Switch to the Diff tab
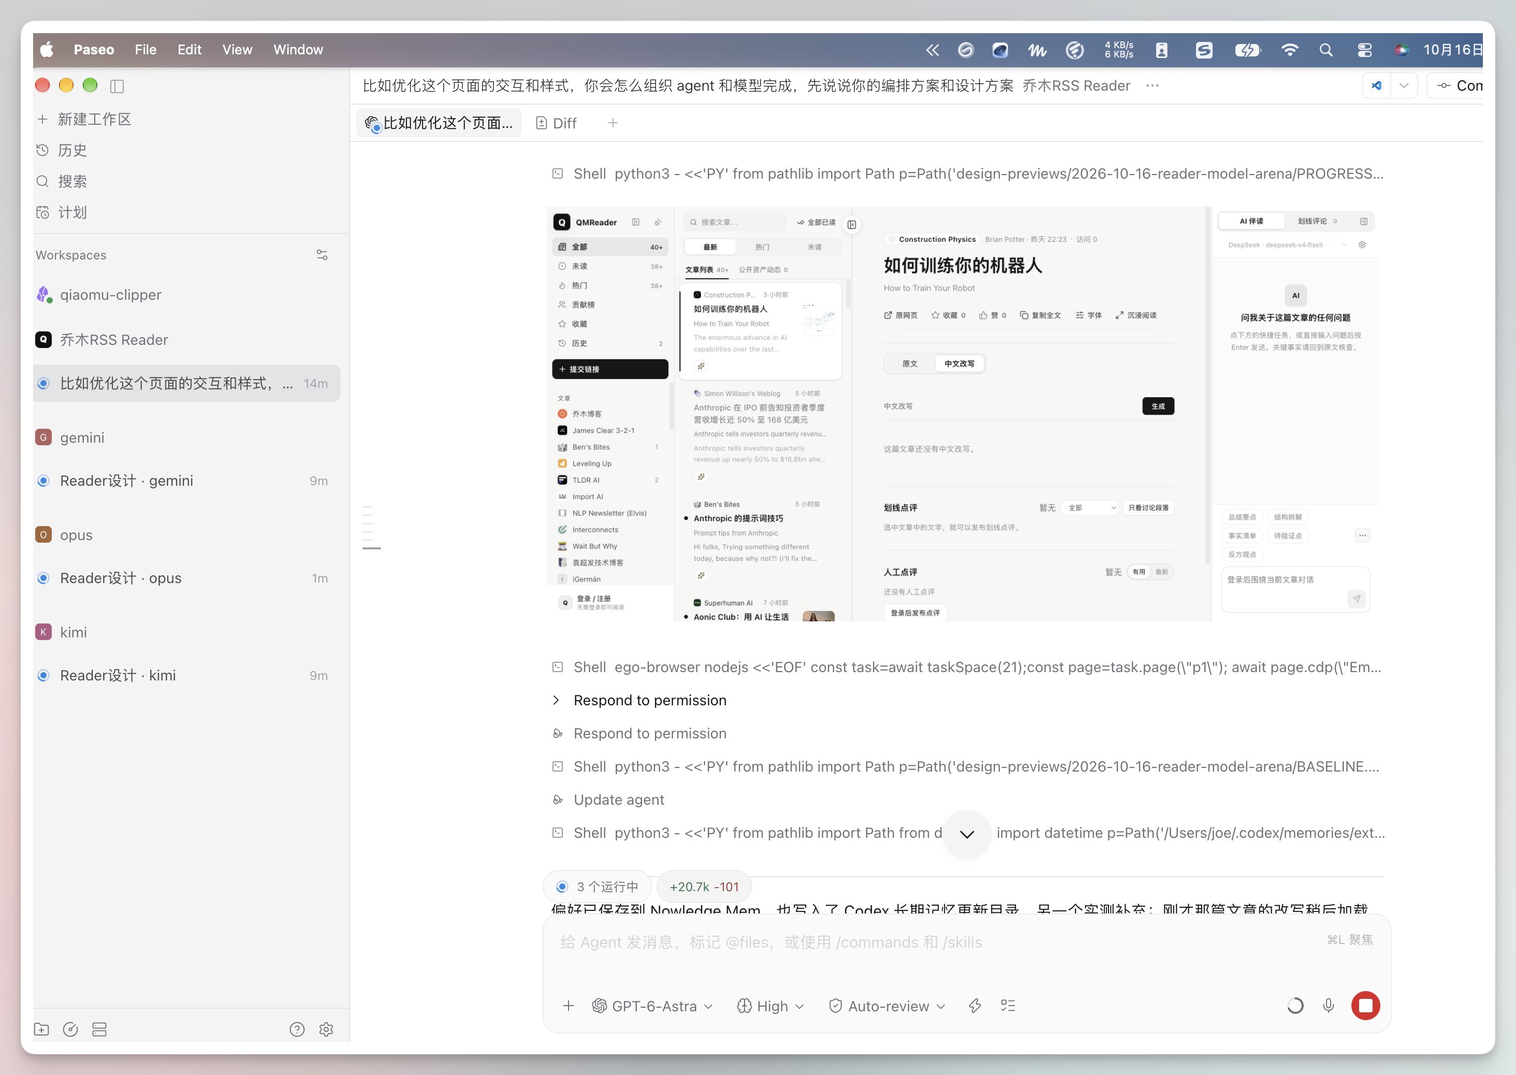This screenshot has width=1516, height=1075. pos(557,123)
